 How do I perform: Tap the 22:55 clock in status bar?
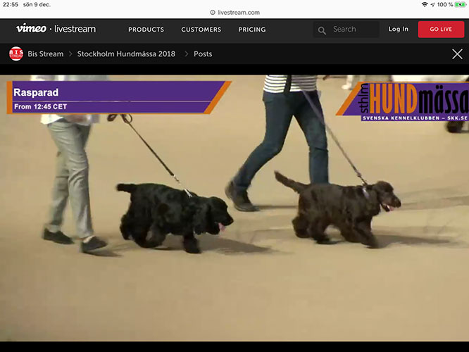(11, 4)
